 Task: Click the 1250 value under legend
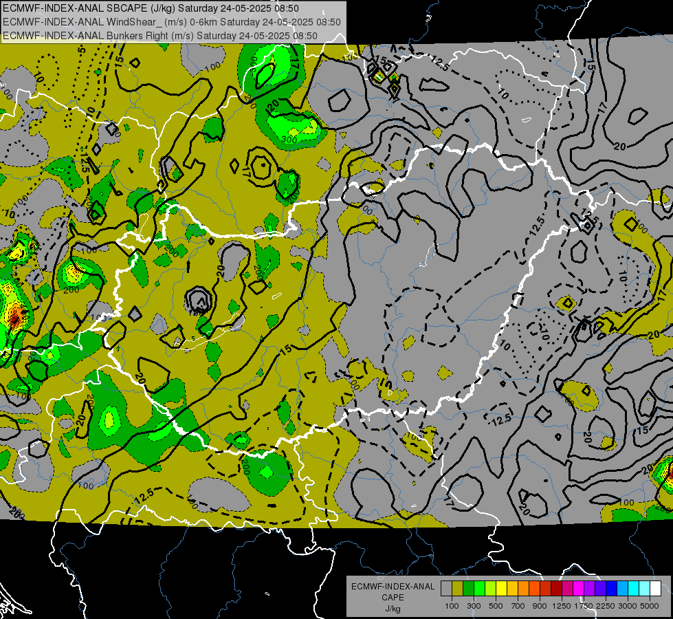coord(562,606)
